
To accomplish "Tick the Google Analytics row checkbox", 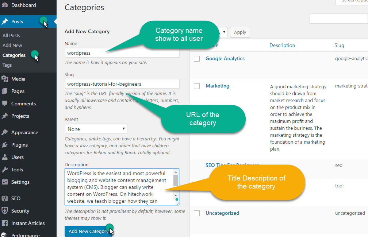I will pyautogui.click(x=197, y=59).
